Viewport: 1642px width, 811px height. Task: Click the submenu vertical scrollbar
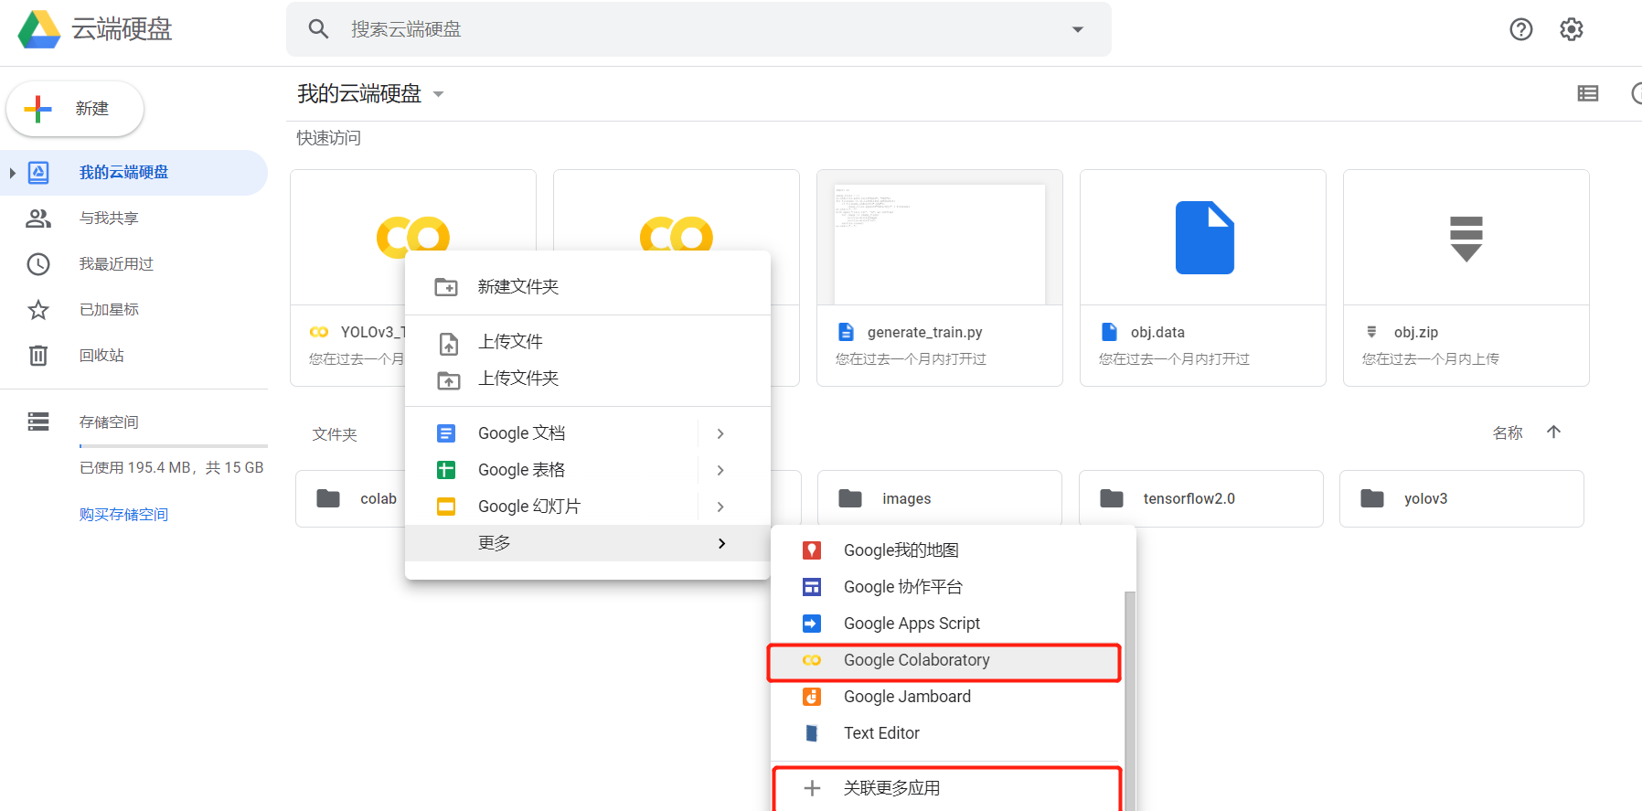pyautogui.click(x=1130, y=700)
